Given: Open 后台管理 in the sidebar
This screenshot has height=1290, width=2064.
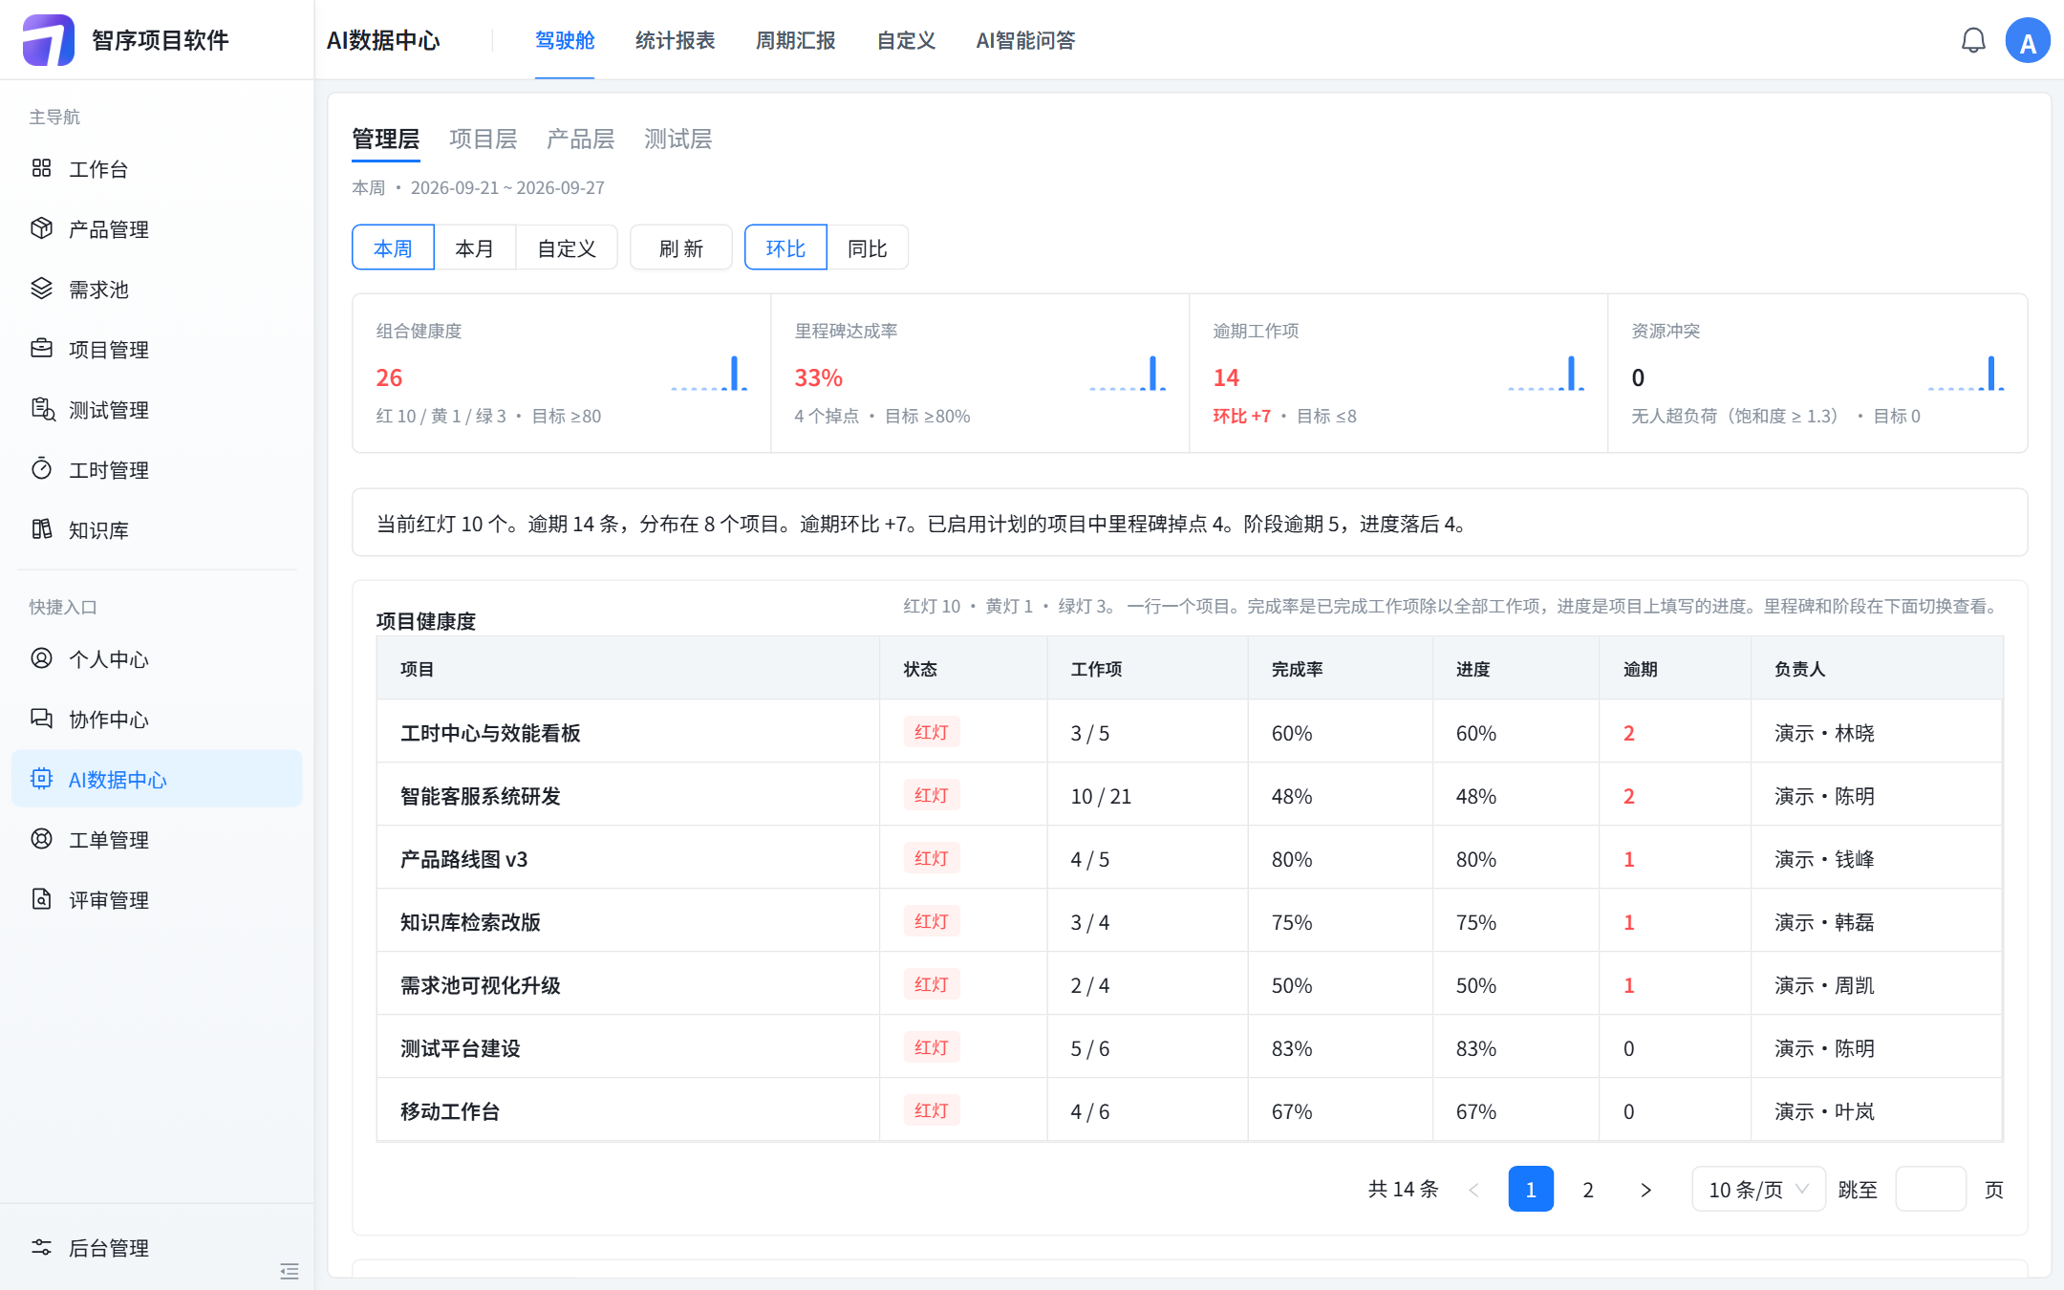Looking at the screenshot, I should 157,1247.
